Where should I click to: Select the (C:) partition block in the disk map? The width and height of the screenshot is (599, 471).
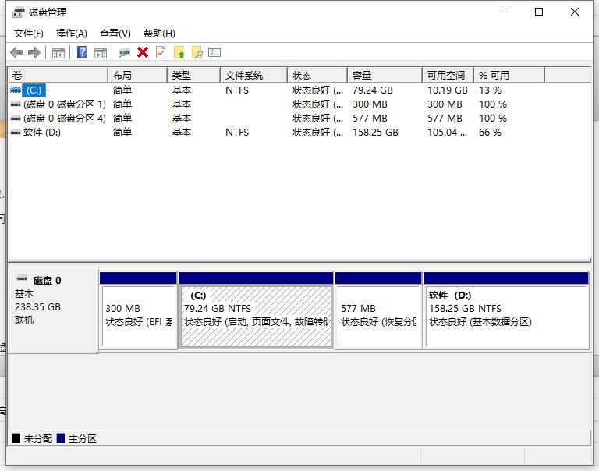256,315
